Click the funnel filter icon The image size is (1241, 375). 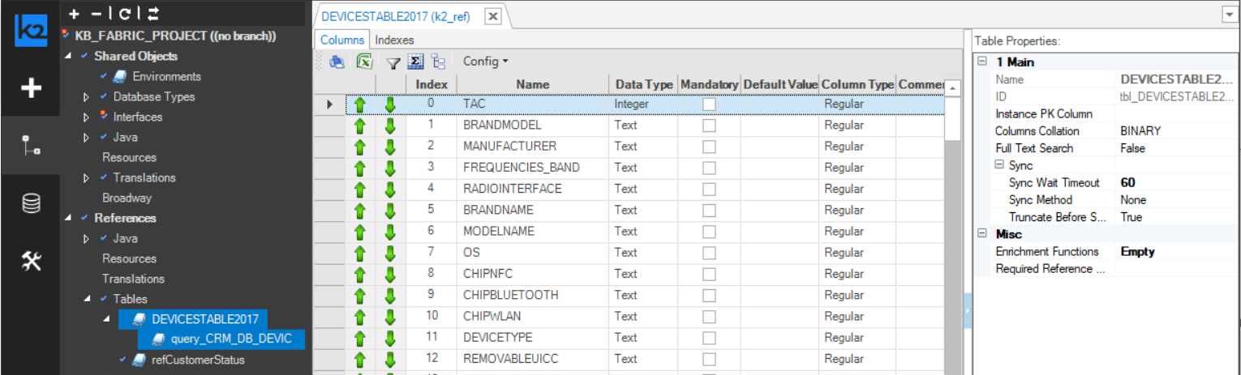[x=393, y=62]
